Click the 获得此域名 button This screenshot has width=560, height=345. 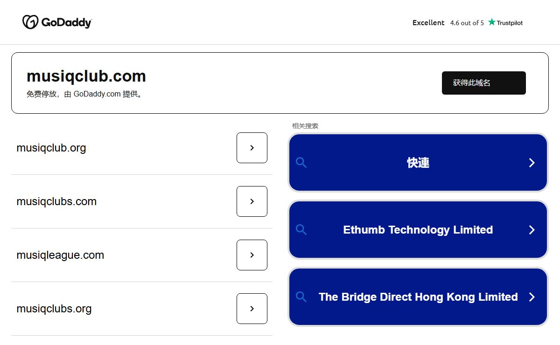tap(484, 83)
